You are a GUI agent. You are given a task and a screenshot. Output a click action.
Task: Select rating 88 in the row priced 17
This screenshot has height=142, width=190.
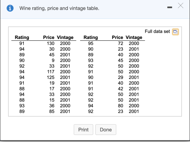[x=22, y=89]
